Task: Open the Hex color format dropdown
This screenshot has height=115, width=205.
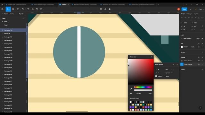Action: tap(131, 94)
